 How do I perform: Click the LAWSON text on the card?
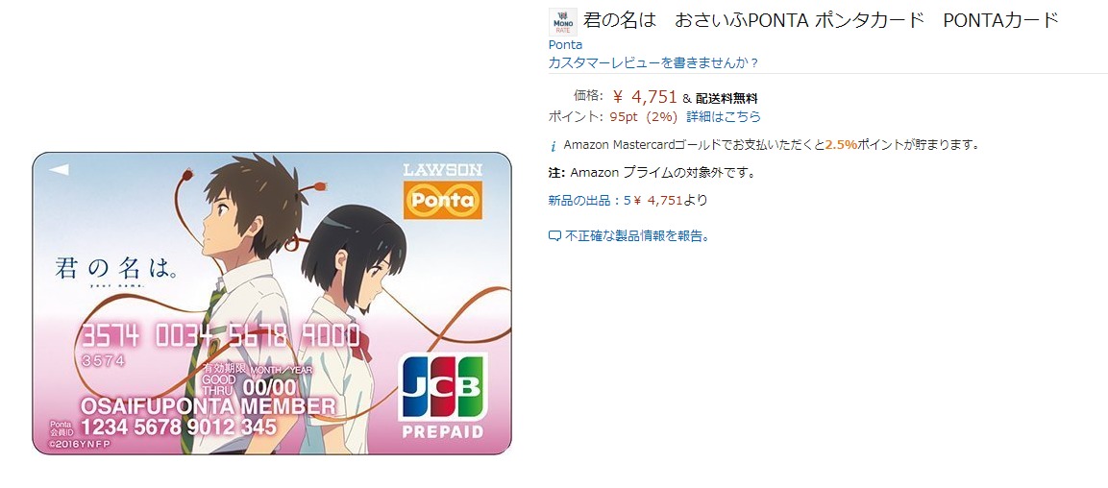pos(442,169)
